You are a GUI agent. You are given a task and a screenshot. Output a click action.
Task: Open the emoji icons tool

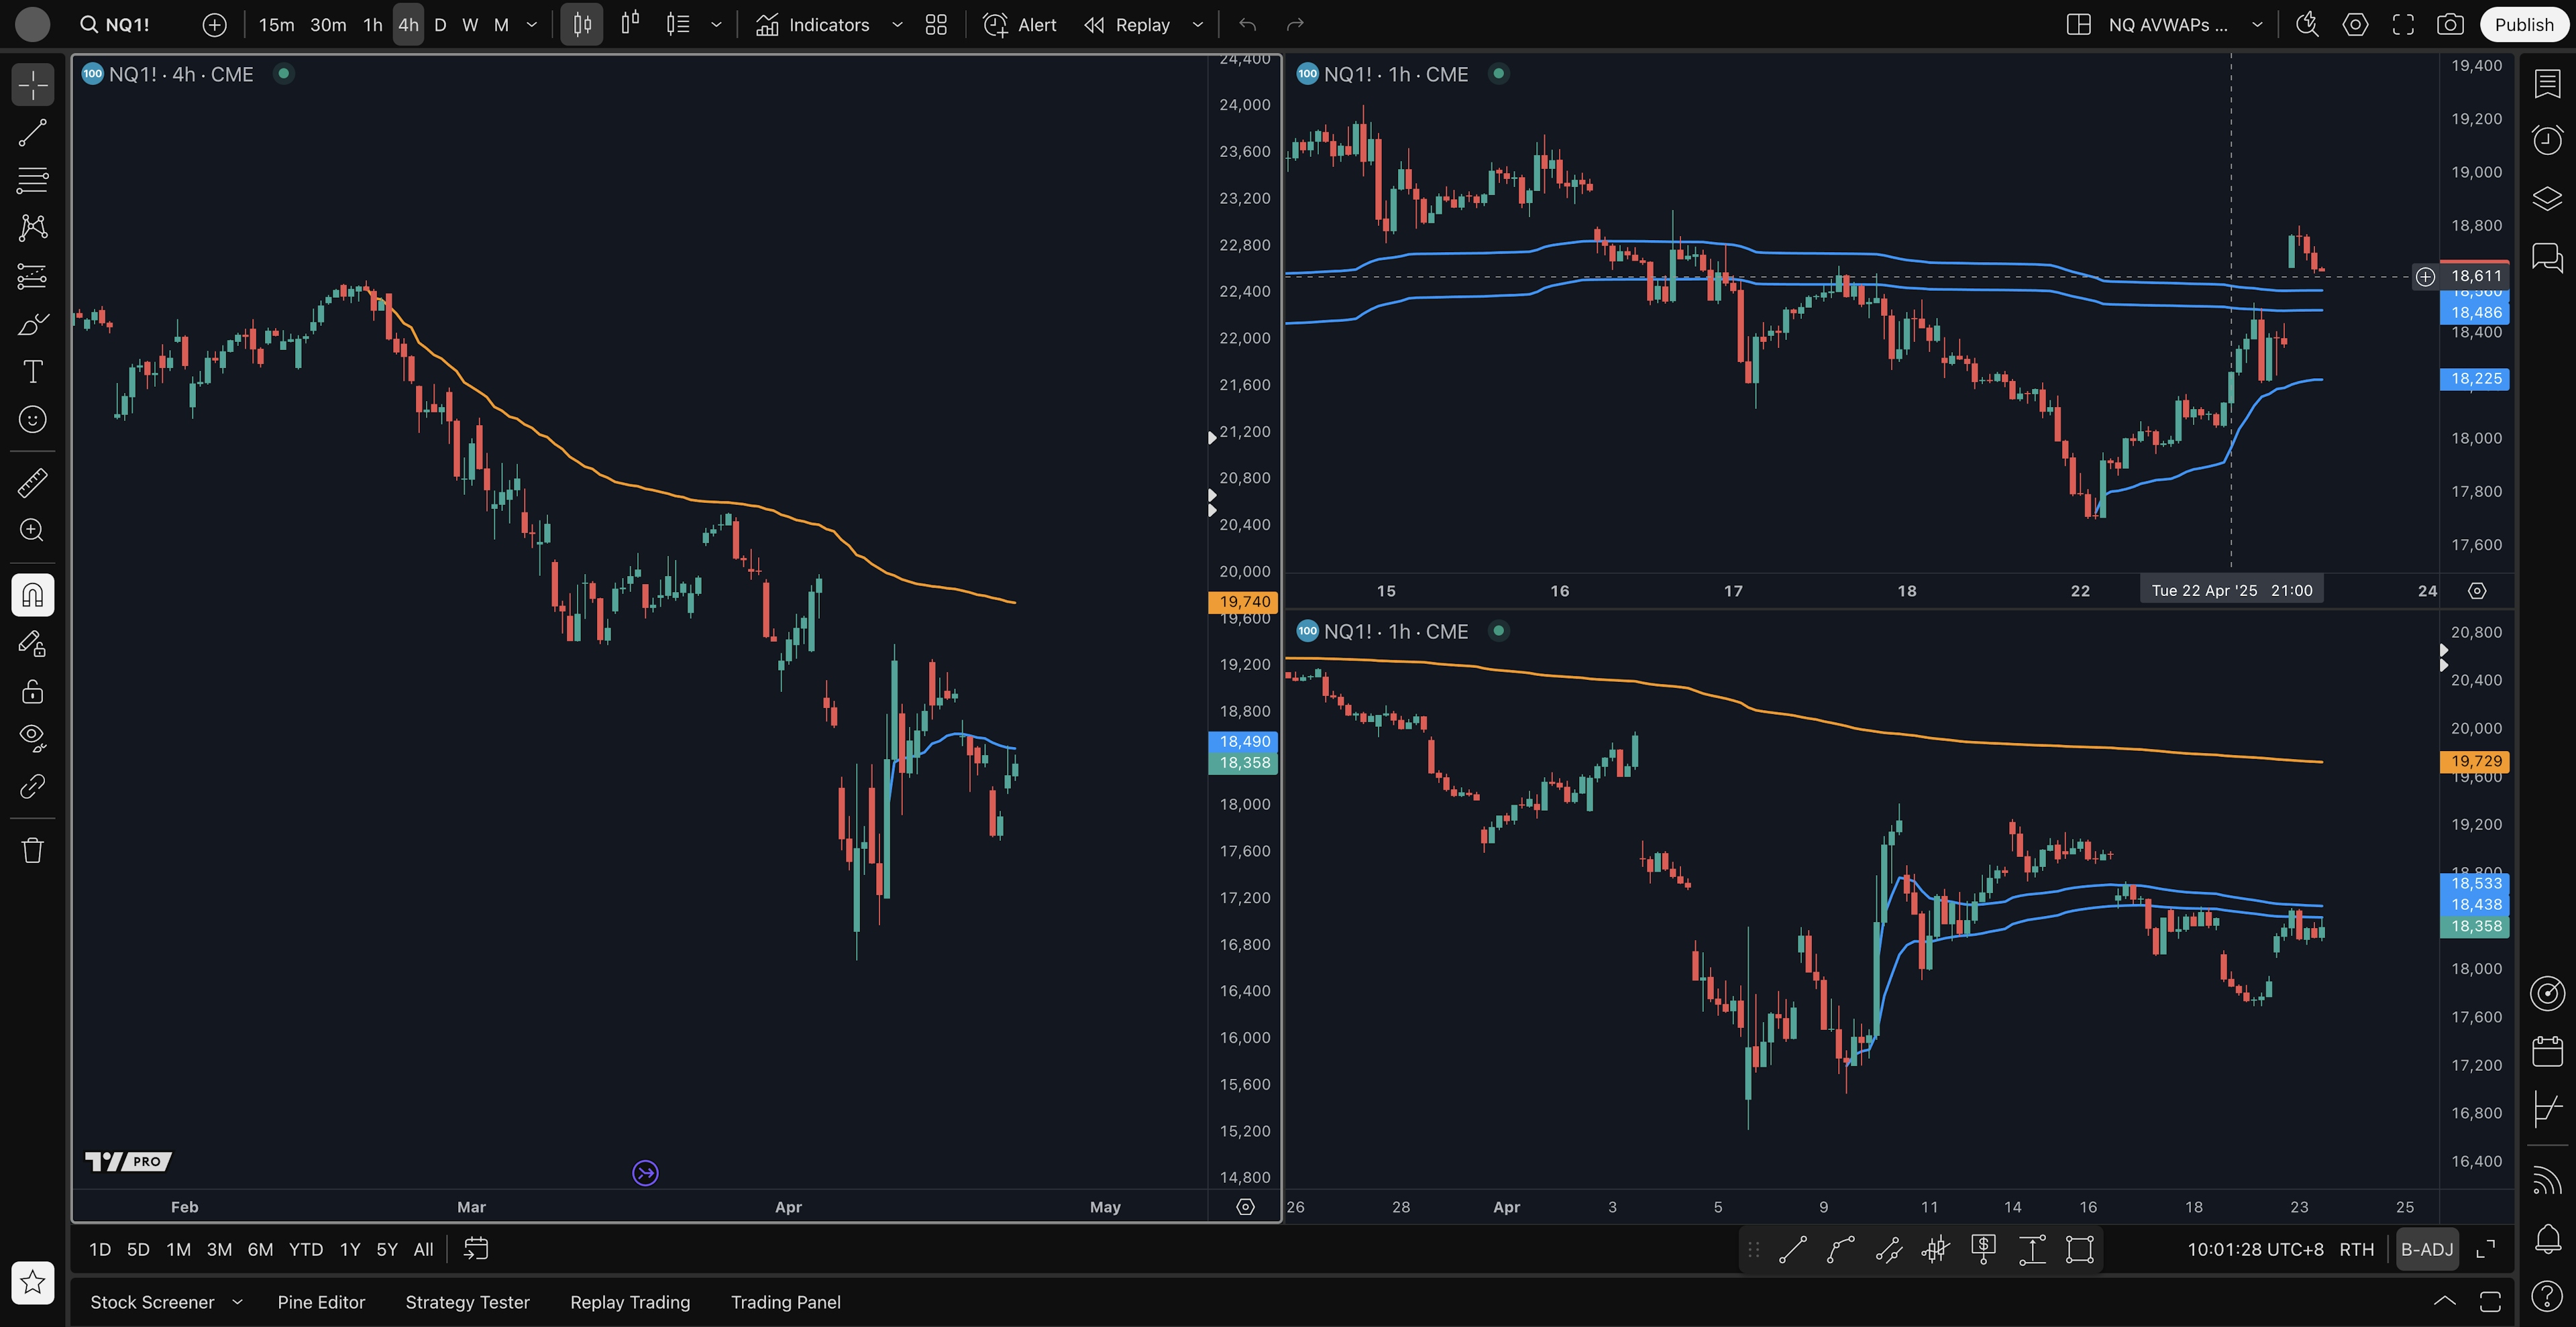pyautogui.click(x=32, y=420)
